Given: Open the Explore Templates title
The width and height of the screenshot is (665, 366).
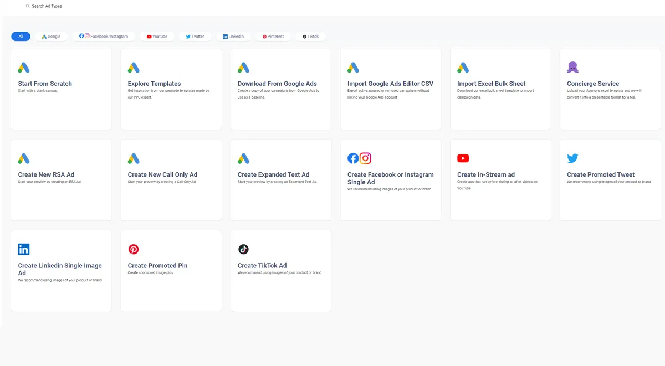Looking at the screenshot, I should pyautogui.click(x=154, y=84).
